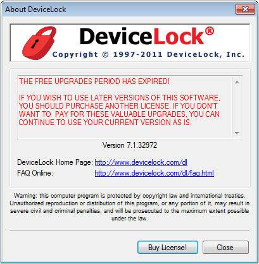Click the Buy License! button
The height and width of the screenshot is (264, 259).
point(168,248)
